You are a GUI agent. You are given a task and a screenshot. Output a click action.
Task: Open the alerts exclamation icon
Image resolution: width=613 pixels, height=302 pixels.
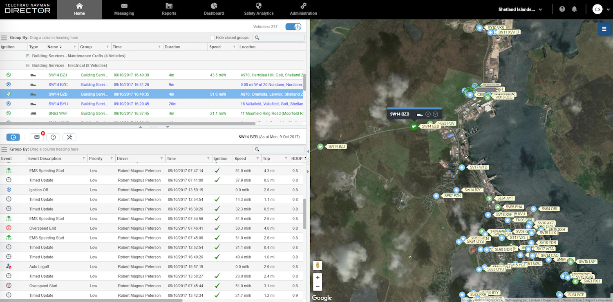[x=53, y=137]
